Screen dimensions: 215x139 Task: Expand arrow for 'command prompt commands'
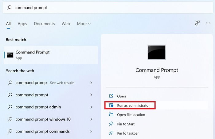pyautogui.click(x=91, y=131)
